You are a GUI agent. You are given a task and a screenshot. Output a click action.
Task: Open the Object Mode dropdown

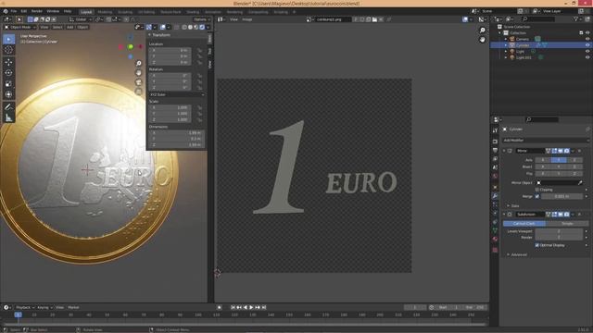[20, 27]
